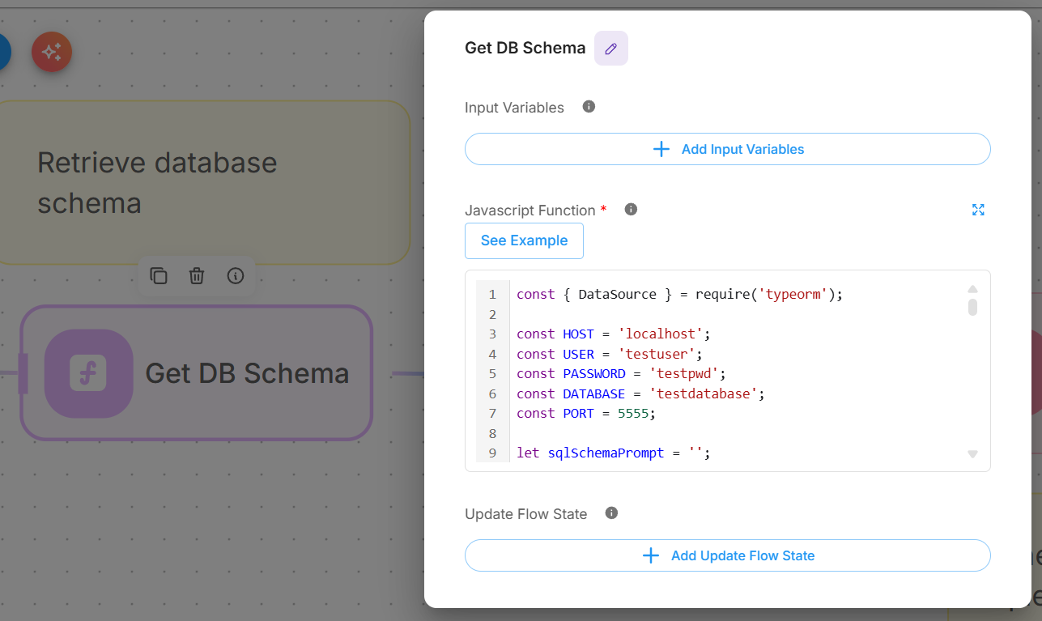Click the pencil icon beside Get DB Schema title
This screenshot has height=621, width=1042.
pos(610,49)
